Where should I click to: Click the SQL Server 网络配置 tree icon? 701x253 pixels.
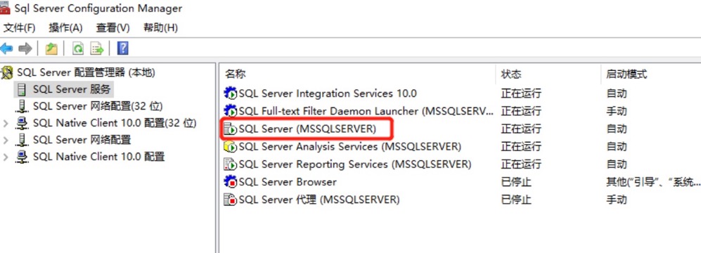coord(22,140)
